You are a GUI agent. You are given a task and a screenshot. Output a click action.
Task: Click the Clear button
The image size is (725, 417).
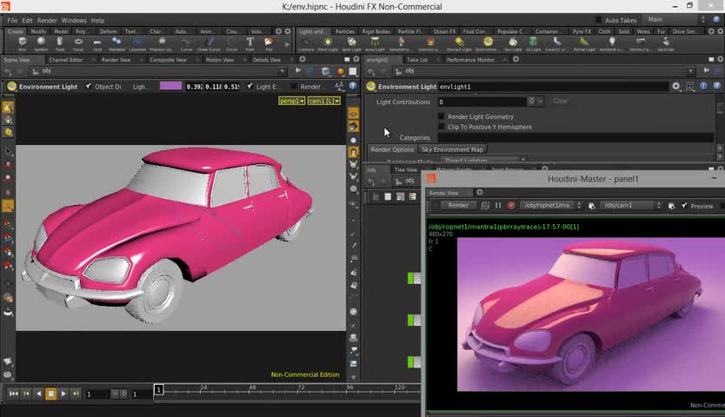tap(561, 102)
